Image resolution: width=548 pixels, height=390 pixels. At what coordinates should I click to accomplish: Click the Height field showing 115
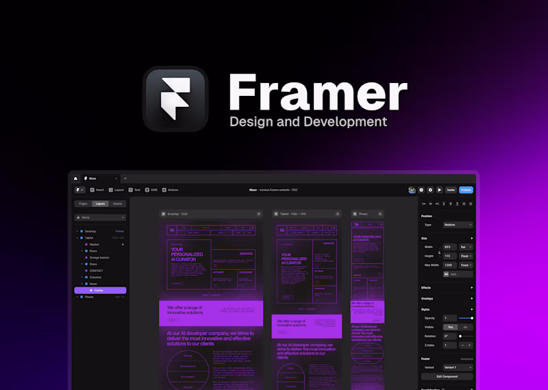(x=450, y=256)
